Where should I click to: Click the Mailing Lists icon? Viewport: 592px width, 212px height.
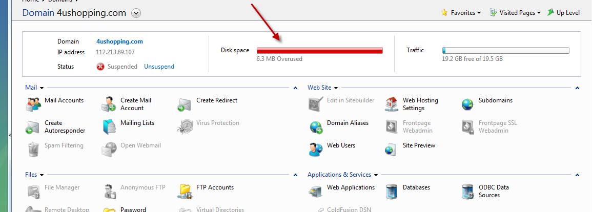tap(109, 127)
